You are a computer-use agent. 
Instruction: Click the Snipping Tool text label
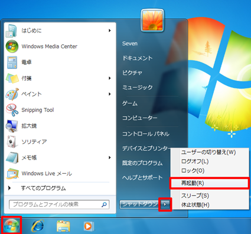tap(38, 110)
